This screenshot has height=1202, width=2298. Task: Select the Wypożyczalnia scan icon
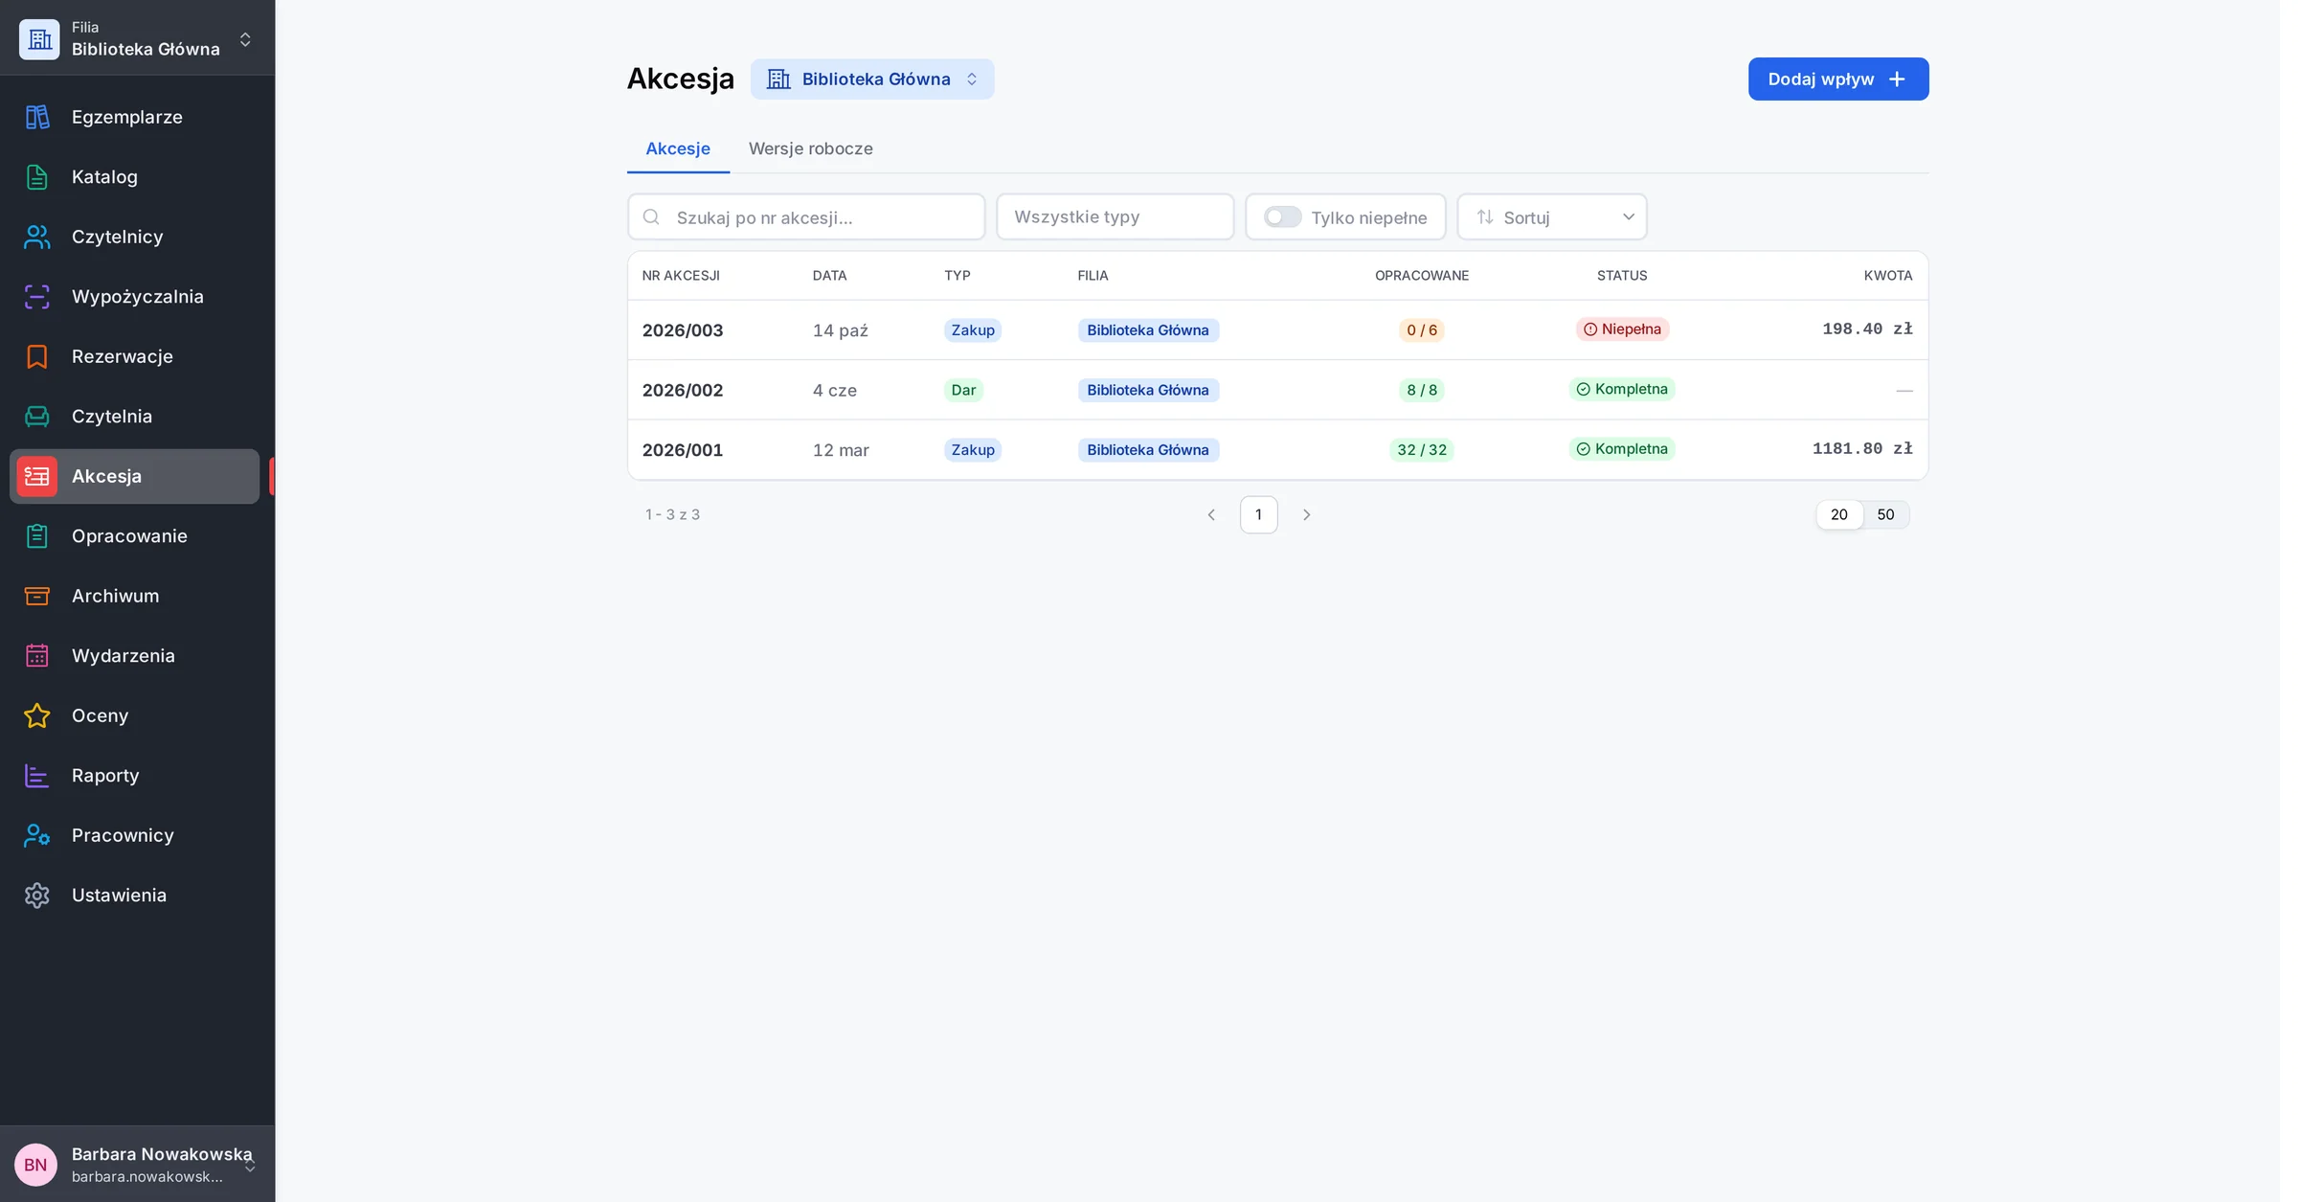click(37, 297)
